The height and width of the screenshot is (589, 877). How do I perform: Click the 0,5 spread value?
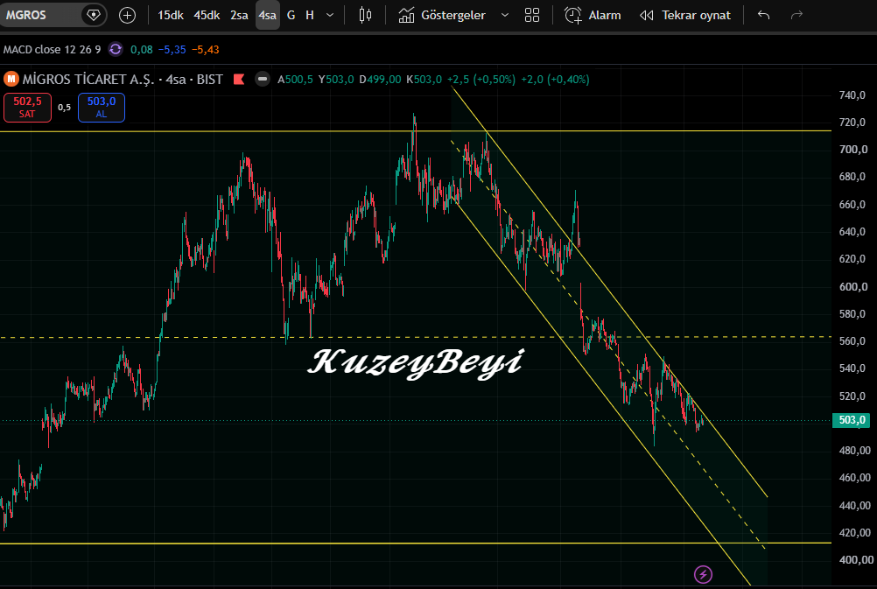[x=64, y=108]
